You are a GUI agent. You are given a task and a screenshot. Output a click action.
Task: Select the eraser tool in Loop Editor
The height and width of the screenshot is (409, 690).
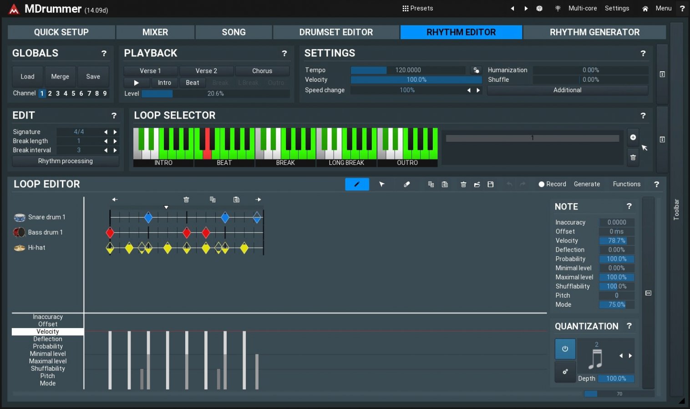[x=407, y=184]
